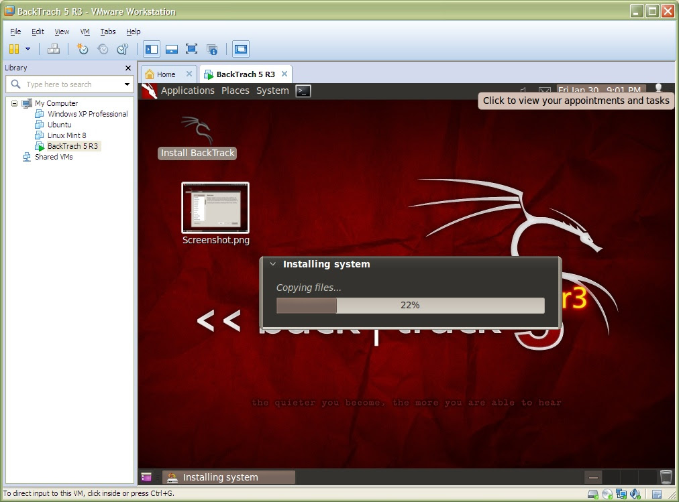679x502 pixels.
Task: Select the Install BackTrack desktop label
Action: (197, 153)
